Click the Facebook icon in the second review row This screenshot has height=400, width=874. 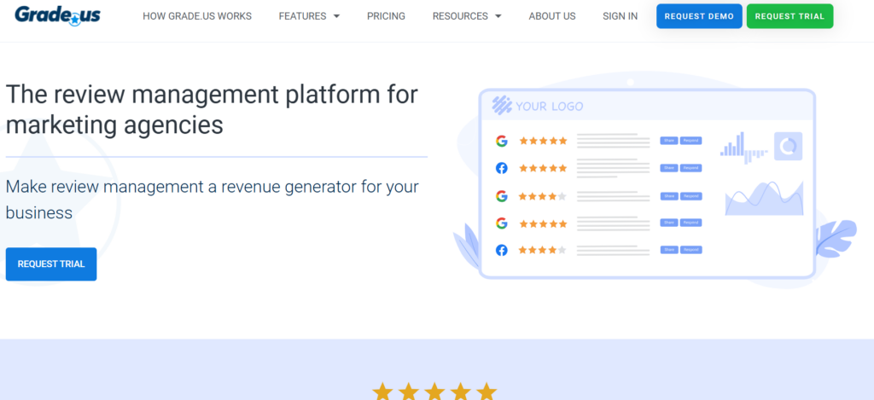pyautogui.click(x=502, y=168)
